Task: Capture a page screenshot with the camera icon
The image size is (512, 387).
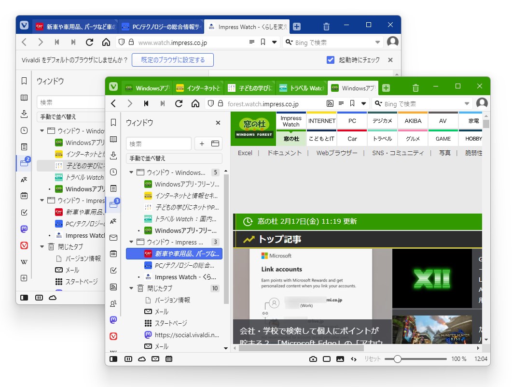Action: (313, 359)
